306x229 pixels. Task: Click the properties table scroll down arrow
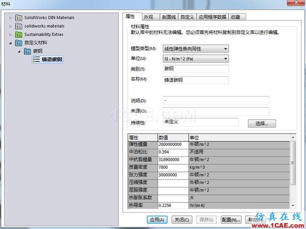click(x=293, y=205)
